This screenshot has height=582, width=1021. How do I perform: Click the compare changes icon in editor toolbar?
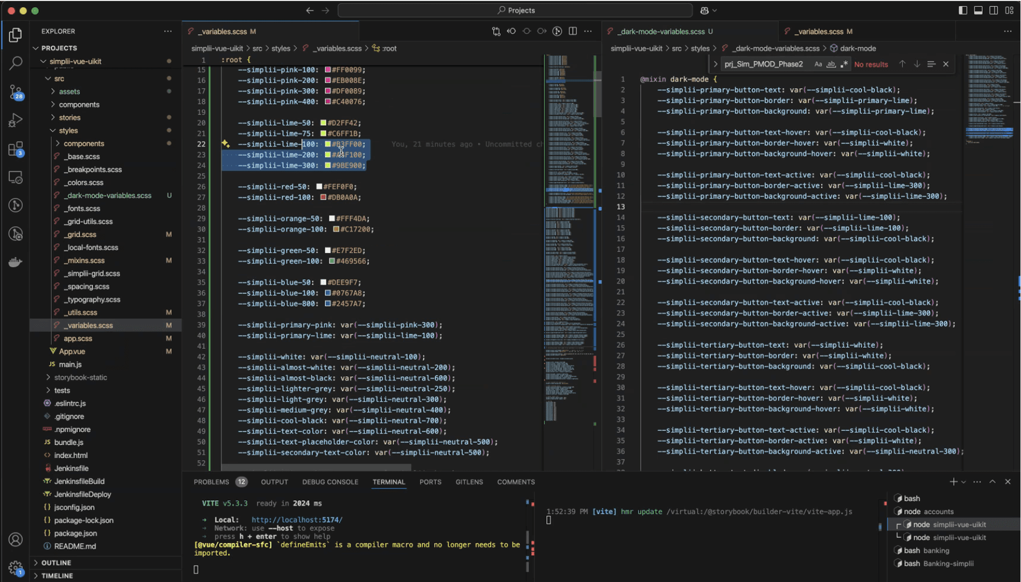[x=496, y=31]
